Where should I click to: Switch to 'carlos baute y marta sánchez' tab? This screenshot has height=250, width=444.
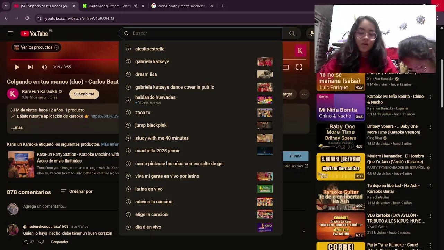[x=181, y=6]
